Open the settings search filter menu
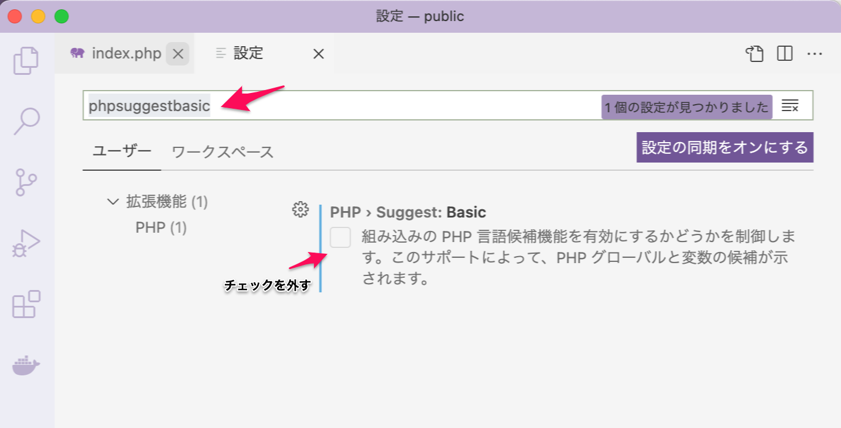841x428 pixels. pyautogui.click(x=791, y=106)
